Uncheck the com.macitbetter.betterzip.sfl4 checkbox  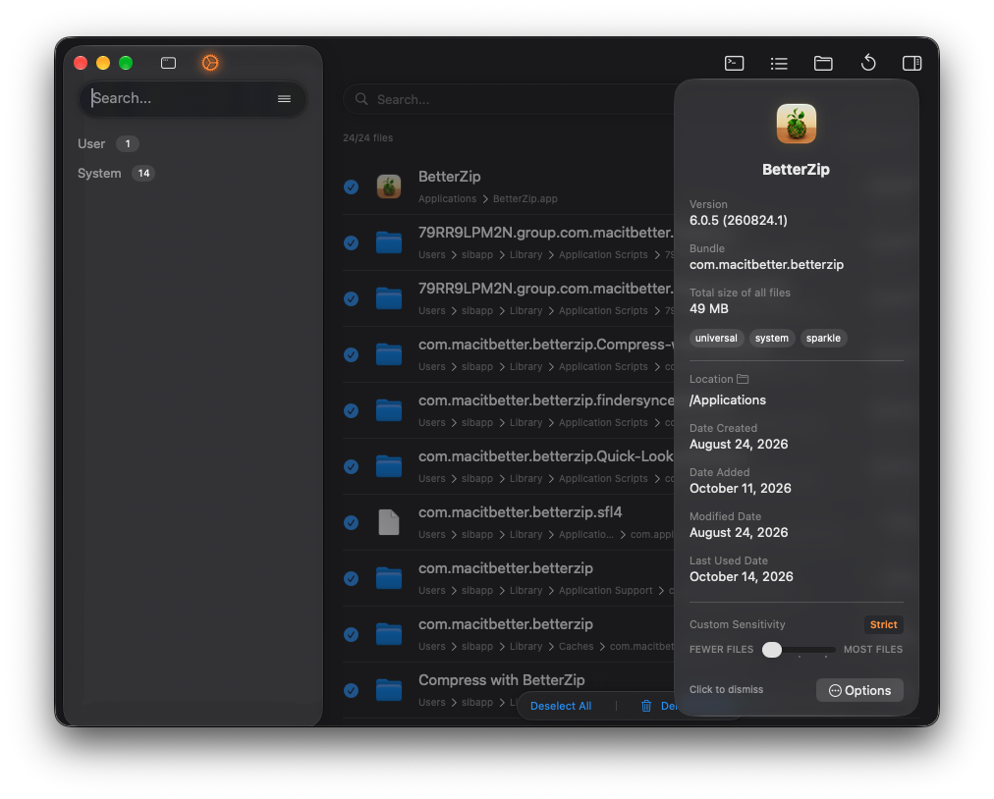pyautogui.click(x=352, y=523)
